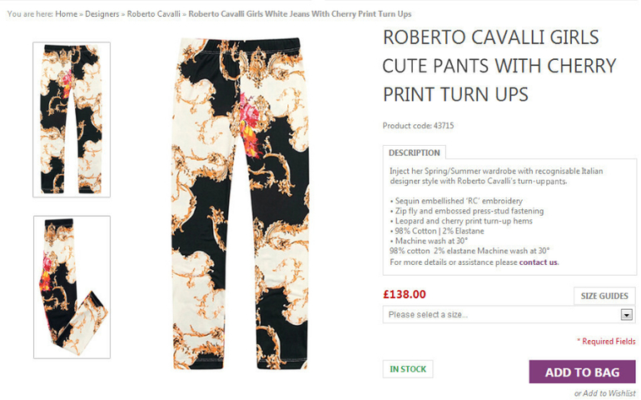641x400 pixels.
Task: Click the £138.00 price
Action: pyautogui.click(x=405, y=294)
